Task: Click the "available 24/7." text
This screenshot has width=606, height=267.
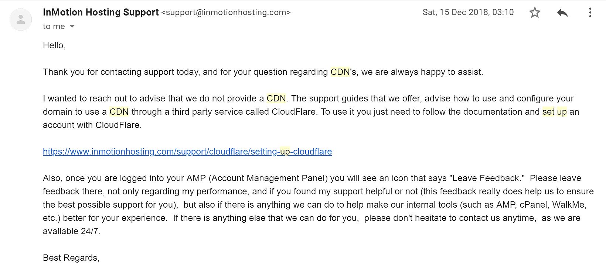Action: click(x=72, y=231)
